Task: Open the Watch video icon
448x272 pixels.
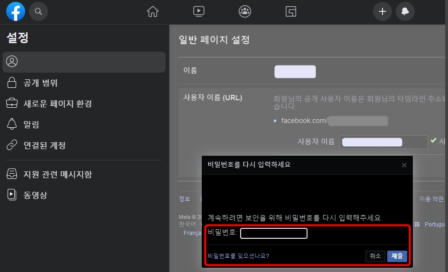Action: 198,11
